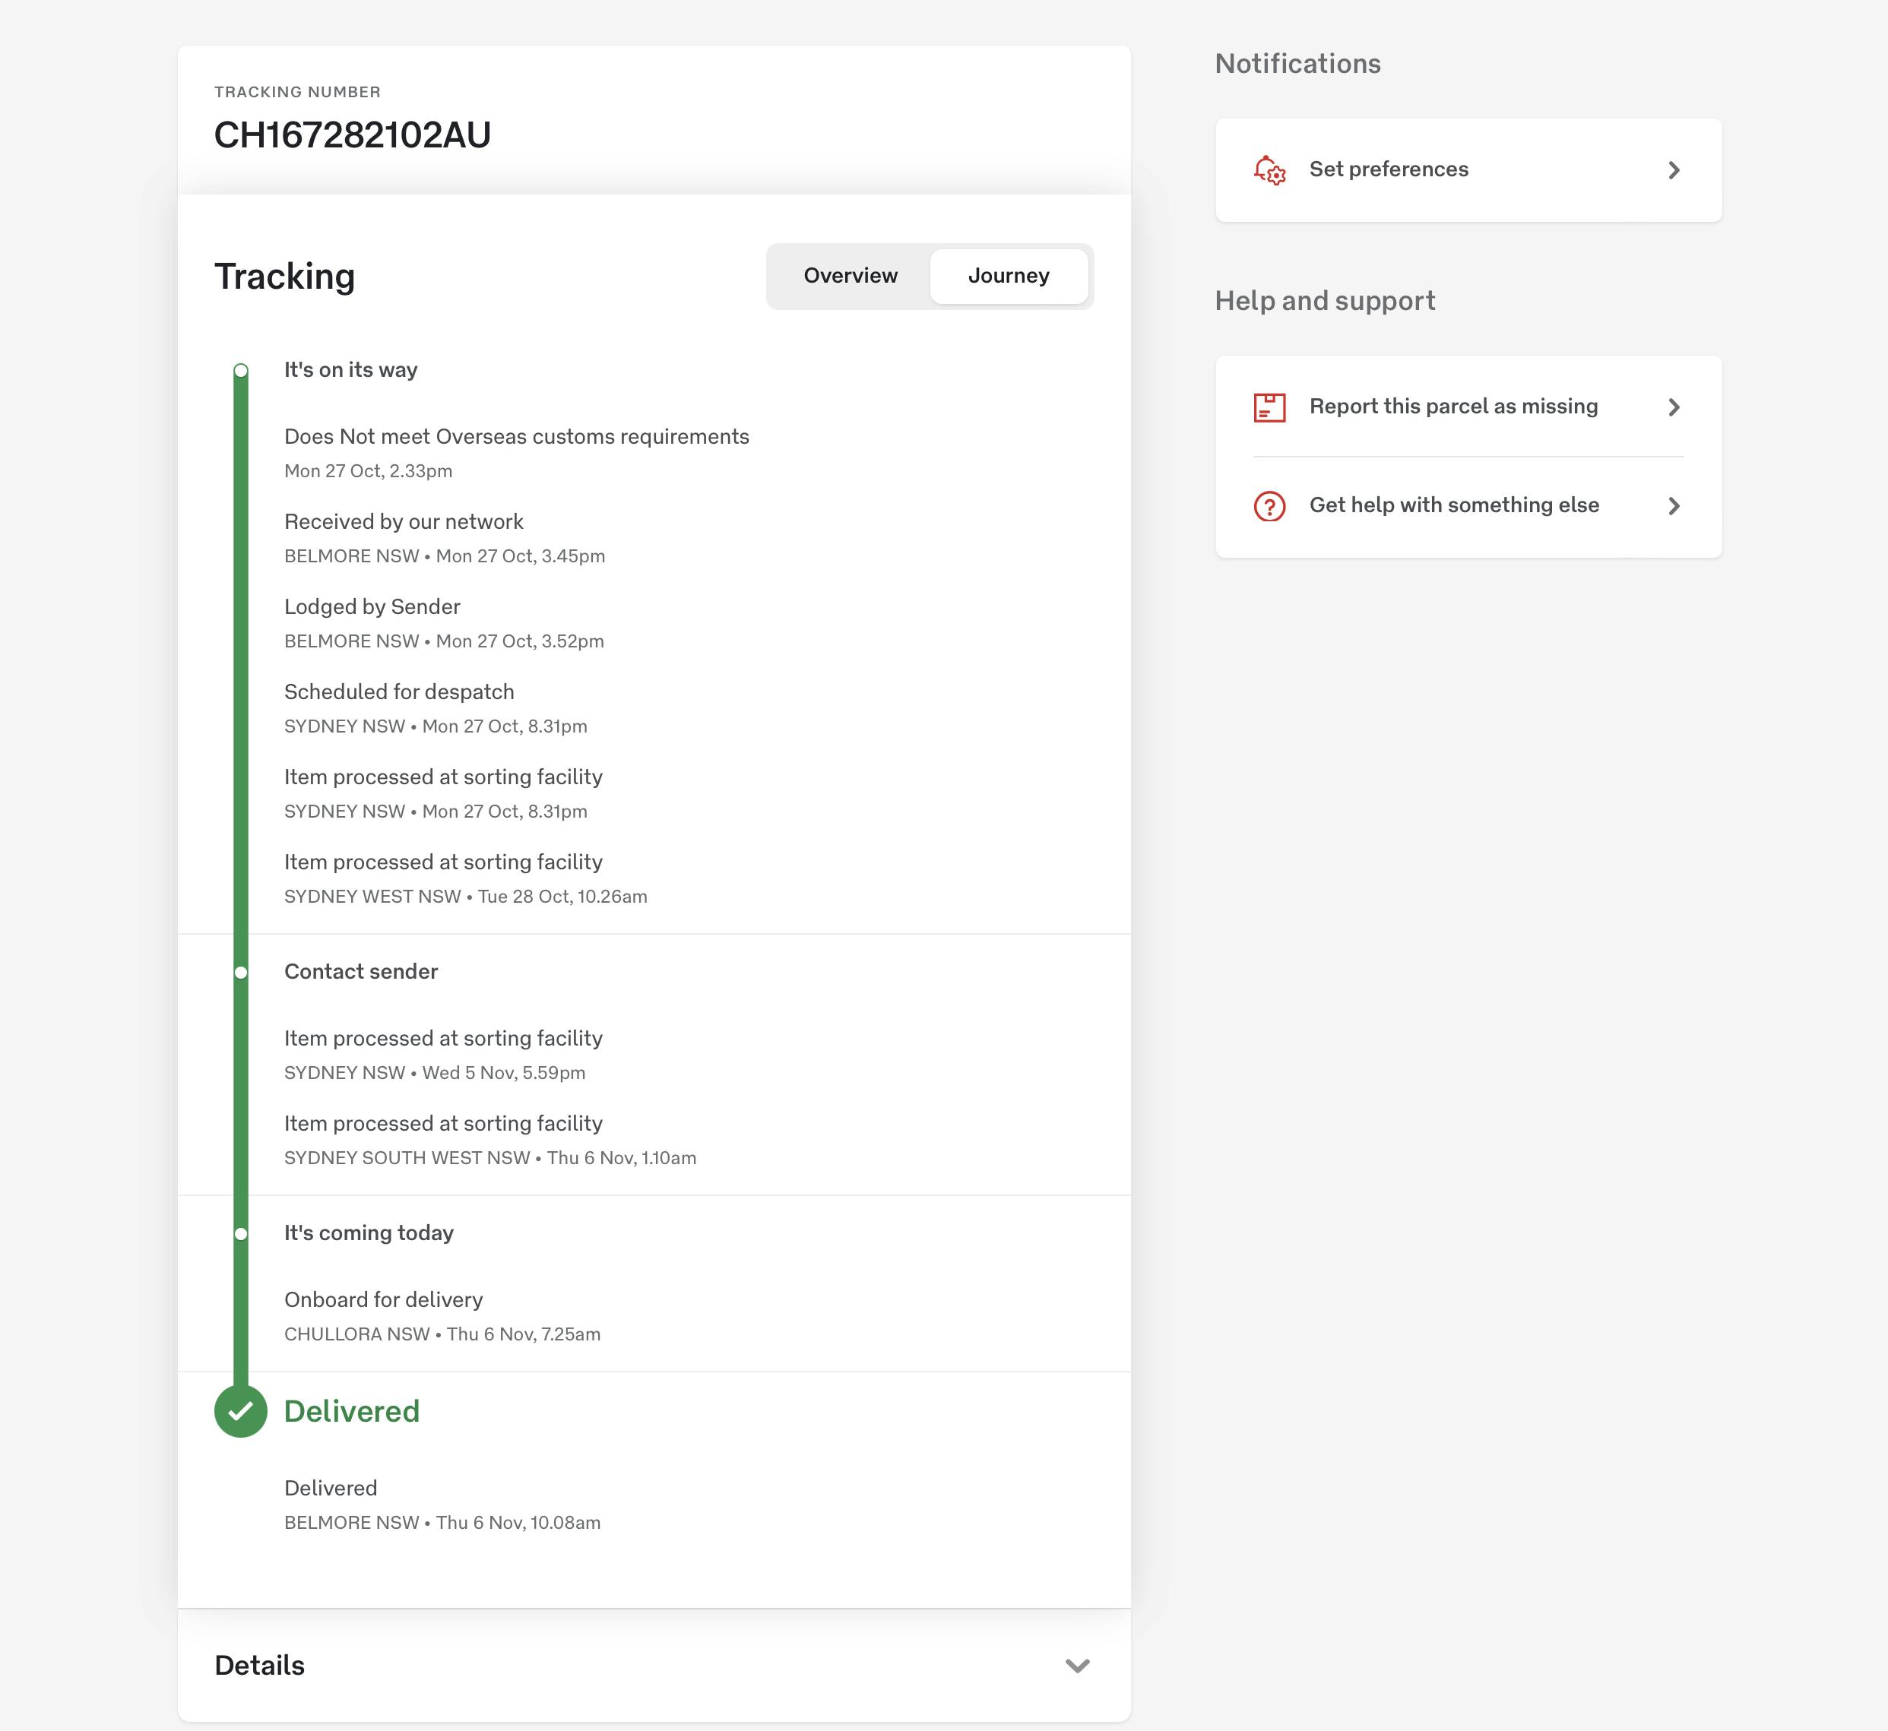The width and height of the screenshot is (1888, 1731).
Task: Click the red question mark help icon
Action: (x=1269, y=506)
